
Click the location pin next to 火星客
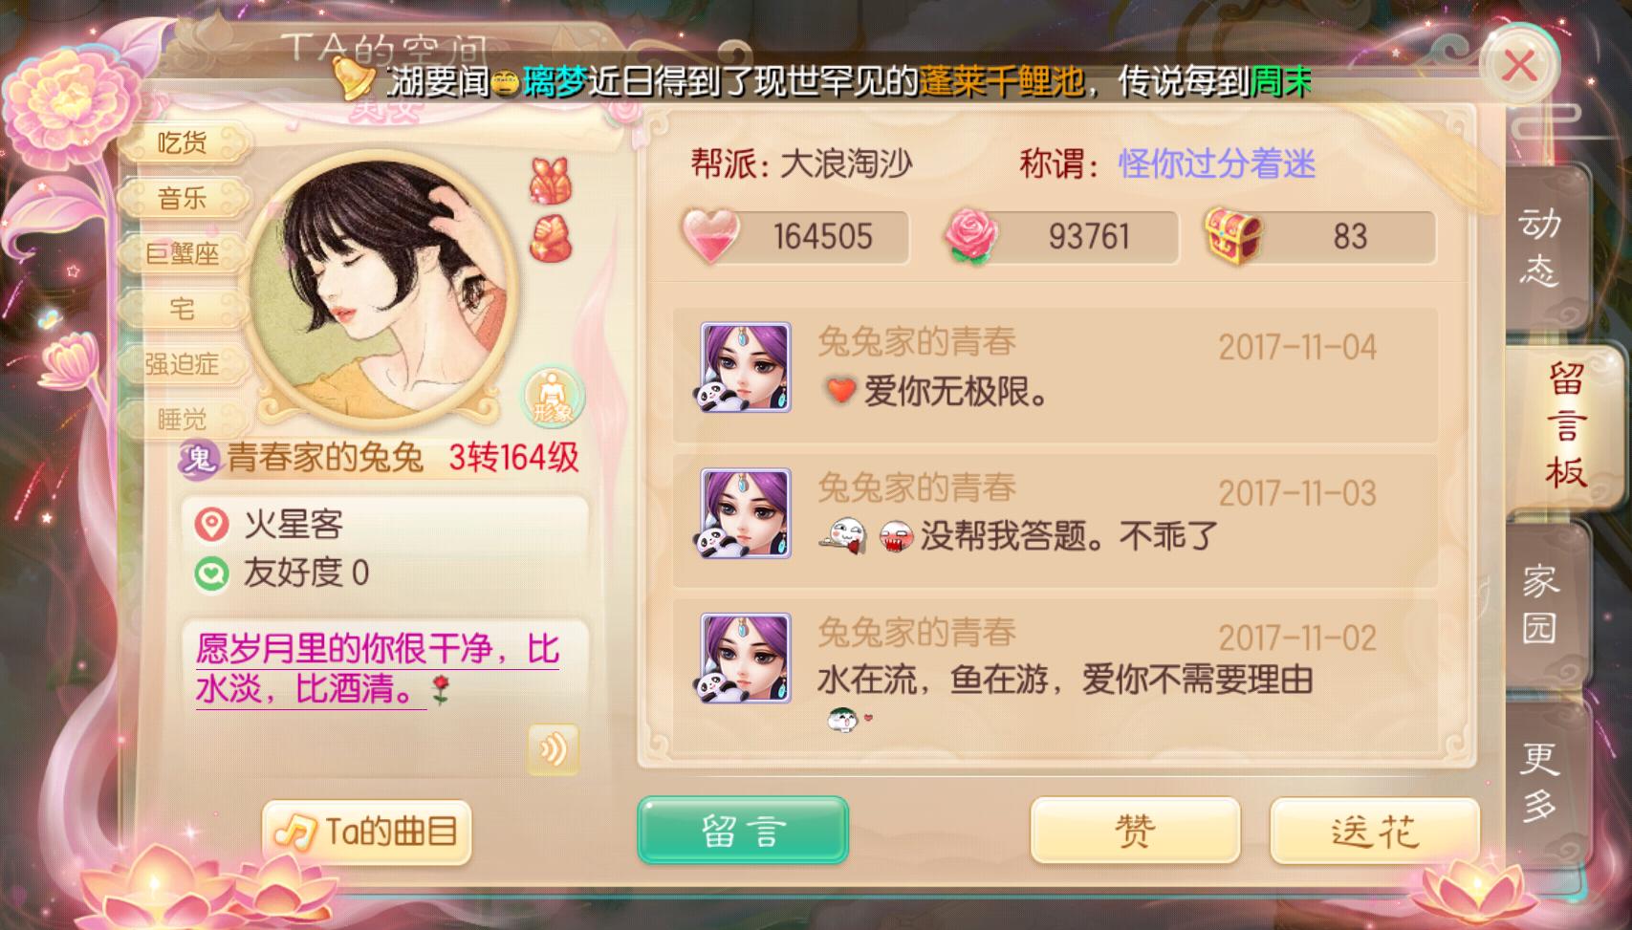tap(211, 525)
